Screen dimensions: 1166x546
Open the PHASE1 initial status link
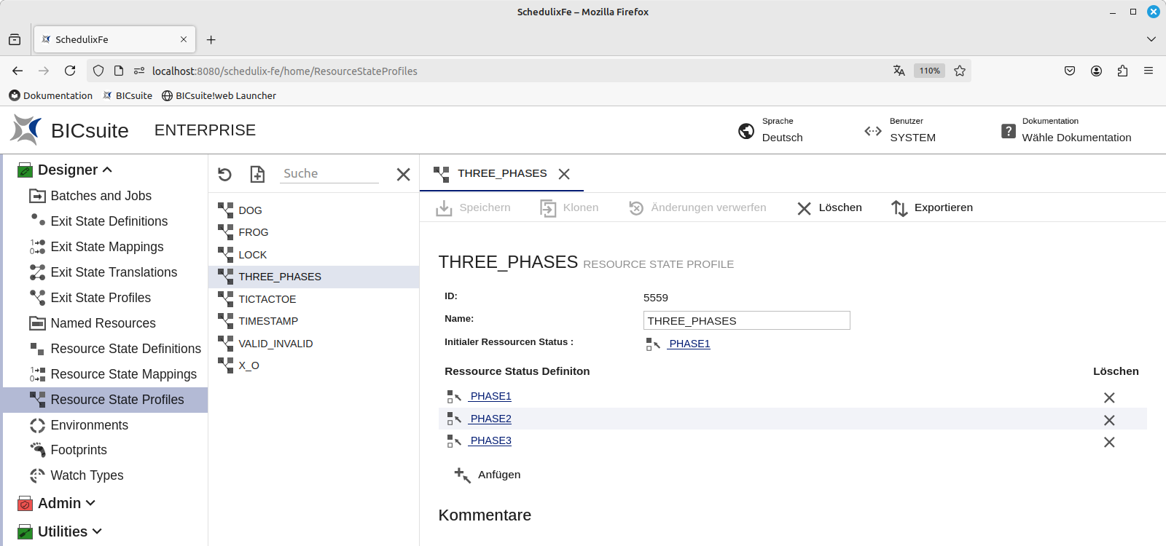[x=689, y=344]
